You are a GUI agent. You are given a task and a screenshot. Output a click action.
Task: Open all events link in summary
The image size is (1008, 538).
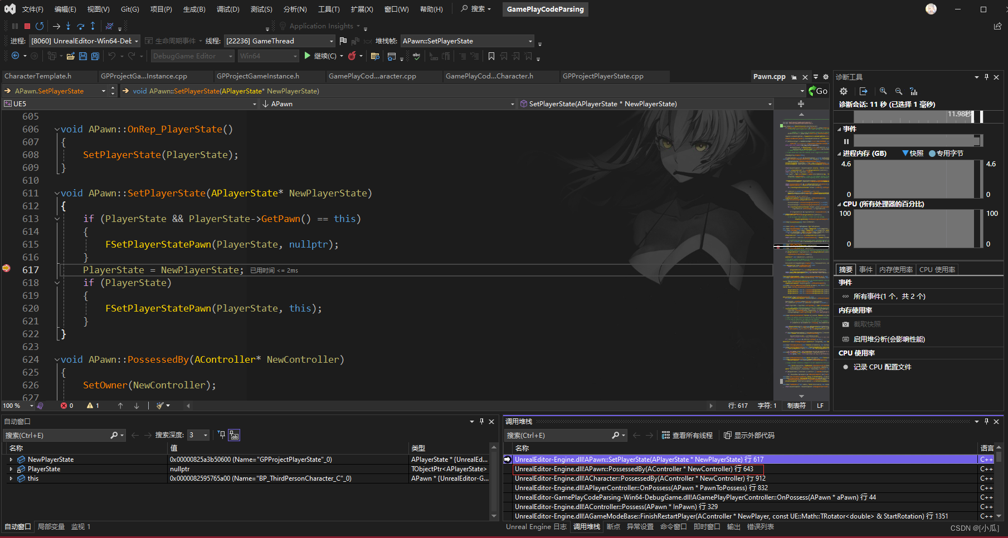pyautogui.click(x=889, y=297)
